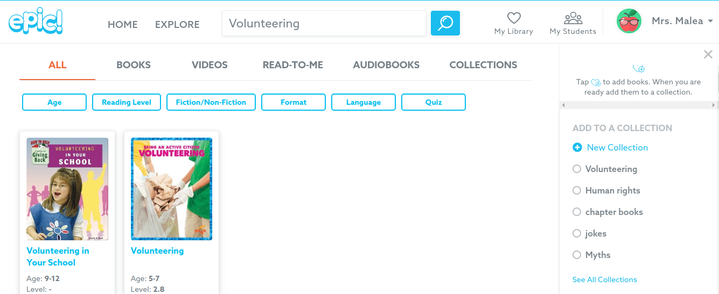Expand the Mrs. Malea account dropdown

(710, 21)
